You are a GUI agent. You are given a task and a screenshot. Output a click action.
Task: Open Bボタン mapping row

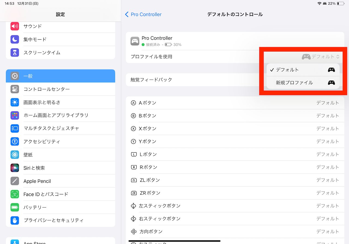point(235,116)
